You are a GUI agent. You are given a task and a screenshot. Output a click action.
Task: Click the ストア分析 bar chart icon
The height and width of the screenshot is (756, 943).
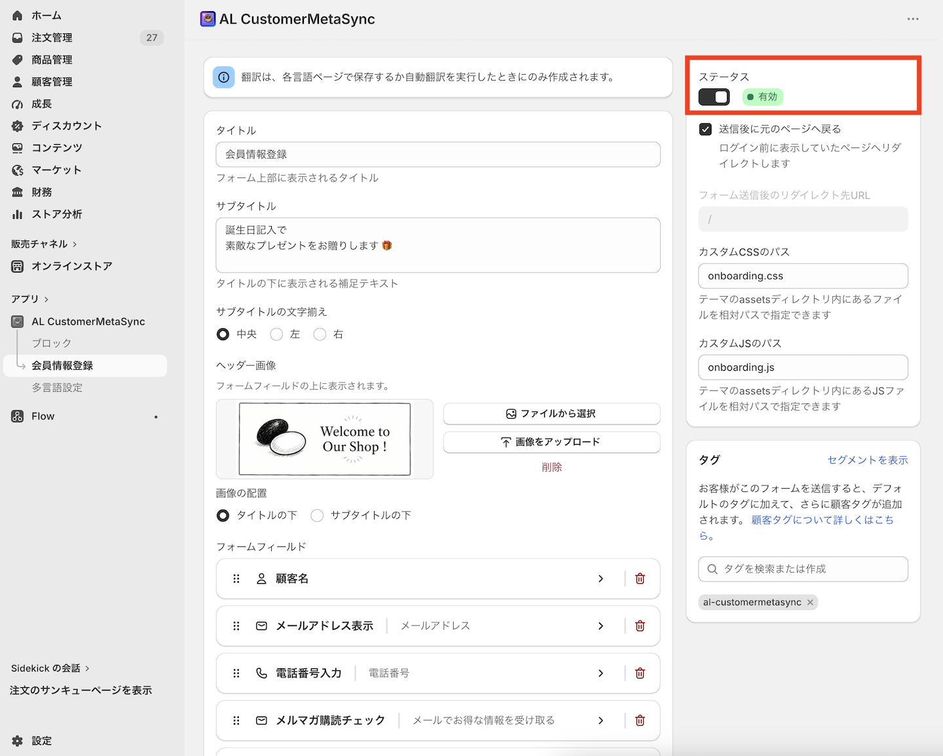tap(18, 214)
